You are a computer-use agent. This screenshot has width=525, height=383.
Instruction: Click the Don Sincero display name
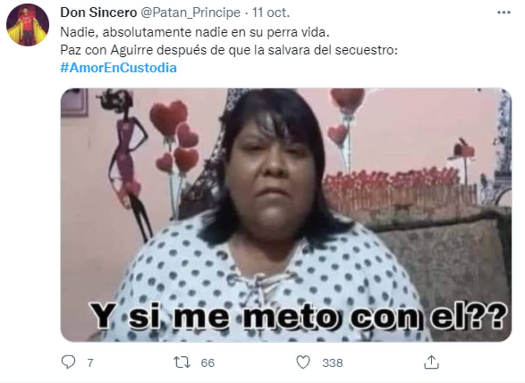click(x=98, y=13)
